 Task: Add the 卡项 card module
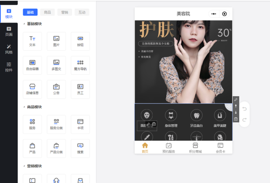coord(80,124)
